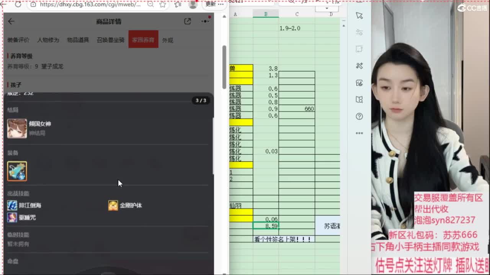Select column B header in spreadsheet
Viewport: 490px width, 275px height.
pyautogui.click(x=266, y=14)
